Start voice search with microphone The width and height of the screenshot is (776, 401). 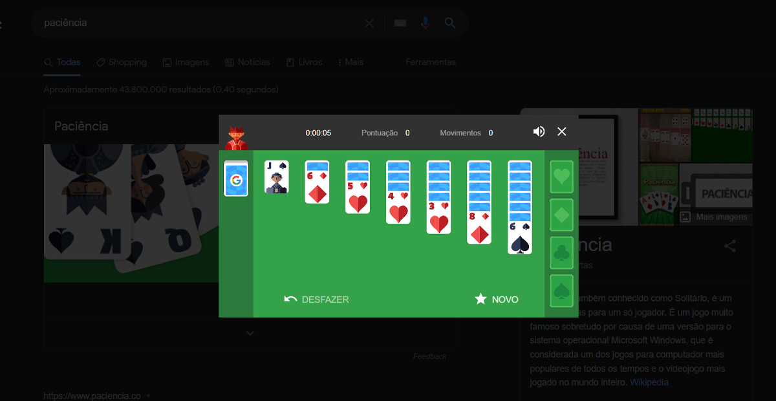click(425, 23)
